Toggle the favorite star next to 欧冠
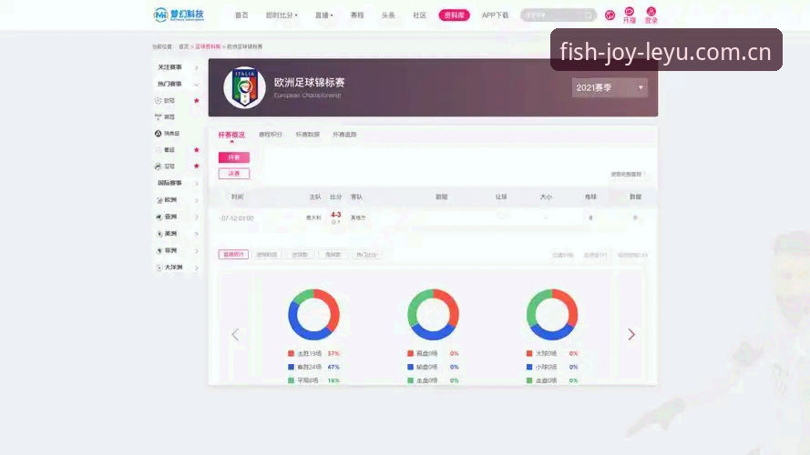The width and height of the screenshot is (810, 455). [x=196, y=101]
